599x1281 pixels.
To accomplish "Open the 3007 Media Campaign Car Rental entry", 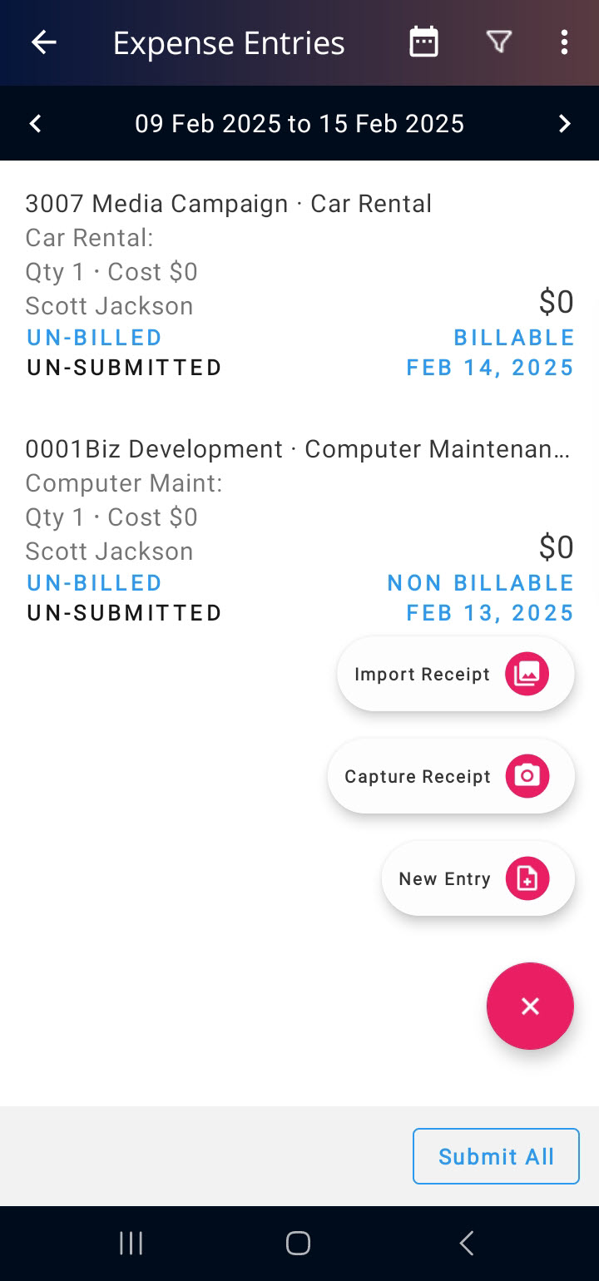I will point(299,284).
